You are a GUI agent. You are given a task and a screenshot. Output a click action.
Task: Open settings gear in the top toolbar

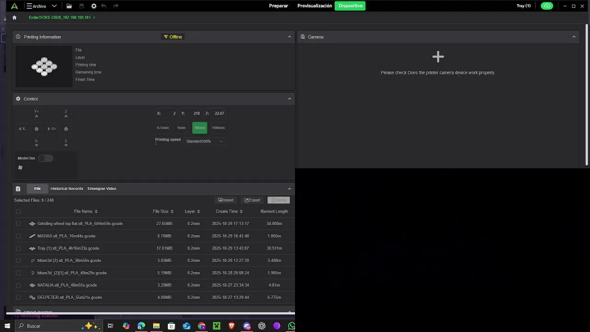[x=94, y=6]
